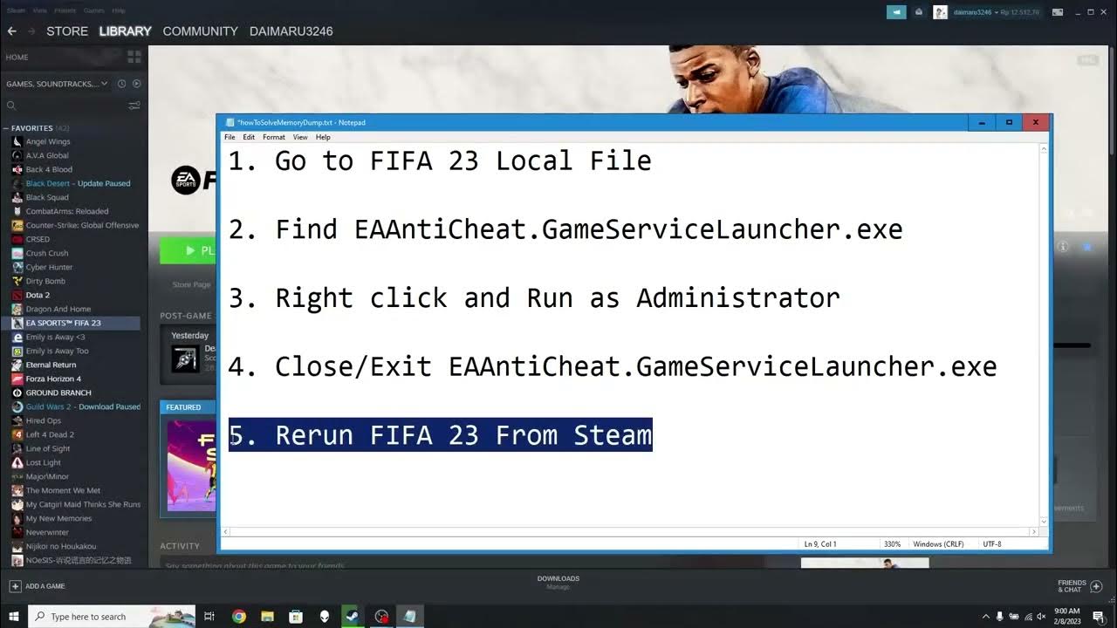Select GROUND BRANCH in the library

tap(58, 392)
